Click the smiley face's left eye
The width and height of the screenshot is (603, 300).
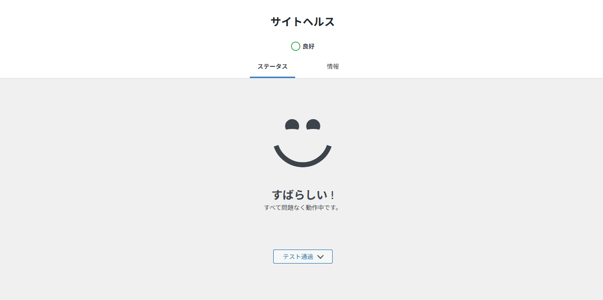coord(292,125)
